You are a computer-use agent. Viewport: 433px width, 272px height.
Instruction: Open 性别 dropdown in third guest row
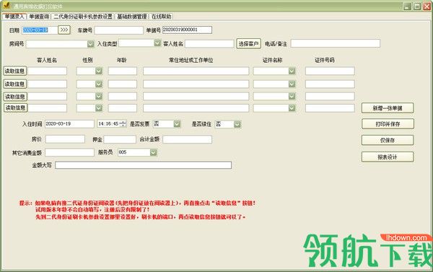click(x=99, y=97)
